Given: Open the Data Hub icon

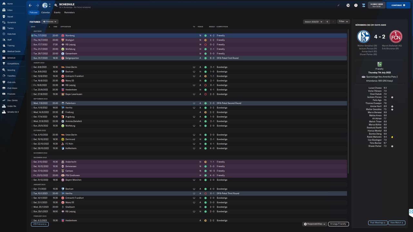Looking at the screenshot, I should click(4, 34).
